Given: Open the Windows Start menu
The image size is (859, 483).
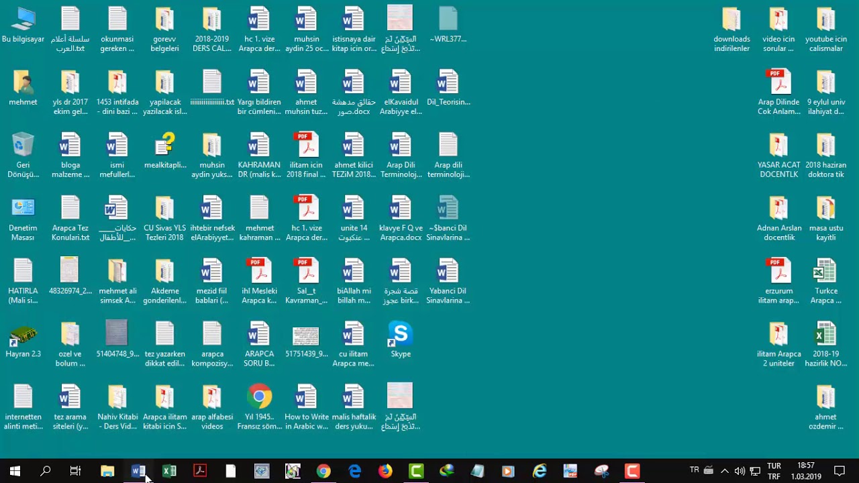Looking at the screenshot, I should [15, 471].
